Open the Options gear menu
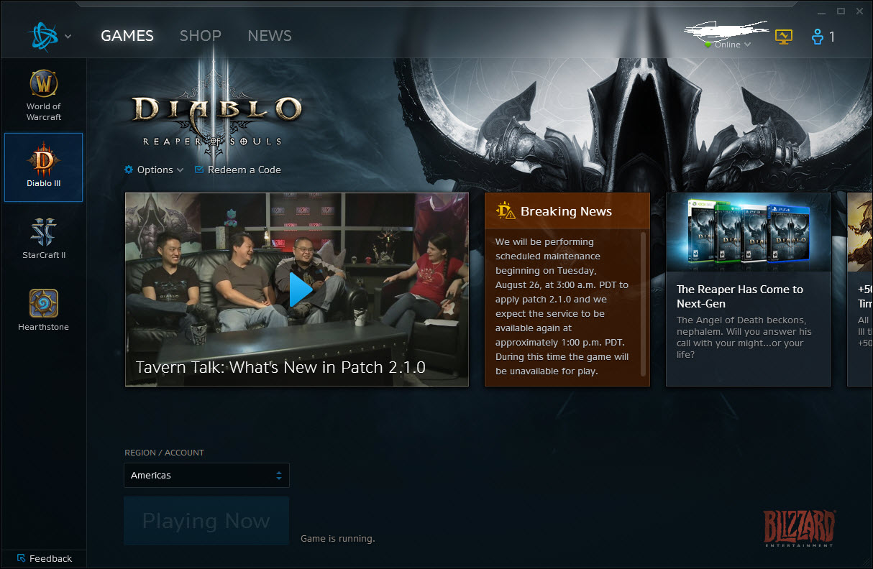 pos(154,170)
